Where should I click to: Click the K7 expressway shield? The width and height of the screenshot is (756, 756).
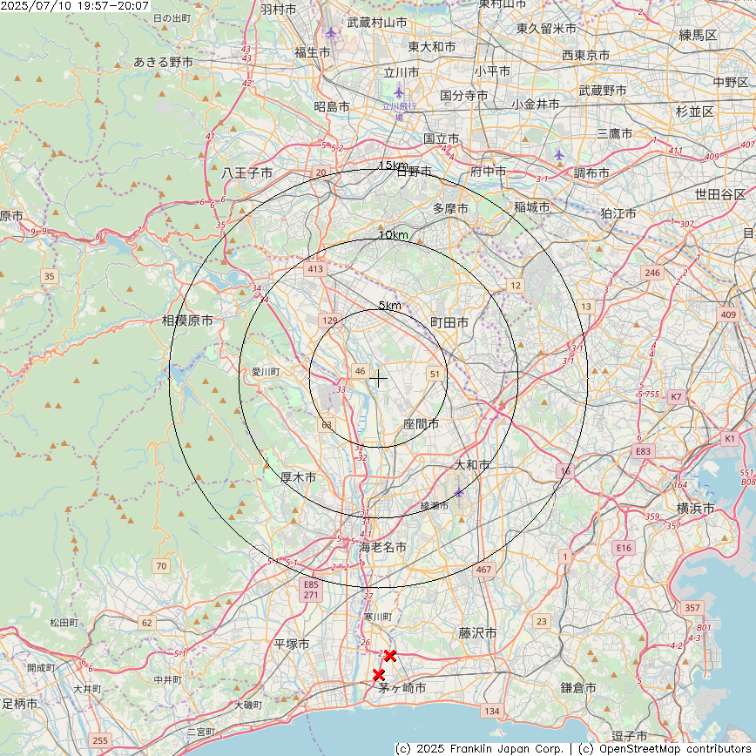676,397
